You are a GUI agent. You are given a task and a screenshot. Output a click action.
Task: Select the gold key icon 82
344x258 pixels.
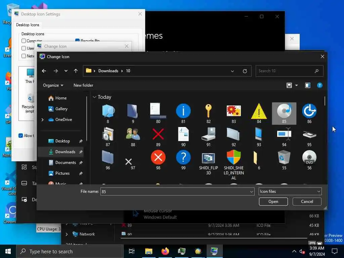(208, 114)
